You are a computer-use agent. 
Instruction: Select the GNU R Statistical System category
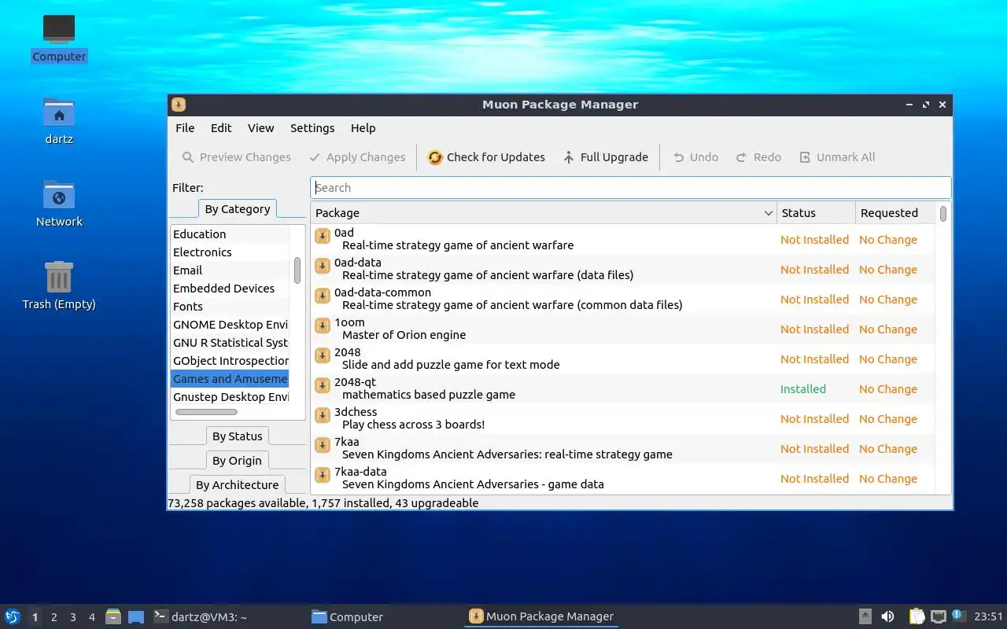[x=230, y=343]
